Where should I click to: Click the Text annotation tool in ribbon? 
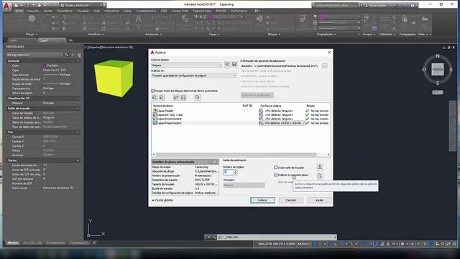coord(139,19)
